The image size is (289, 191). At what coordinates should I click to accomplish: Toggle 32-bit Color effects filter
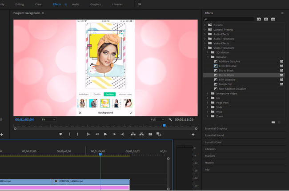pyautogui.click(x=266, y=19)
